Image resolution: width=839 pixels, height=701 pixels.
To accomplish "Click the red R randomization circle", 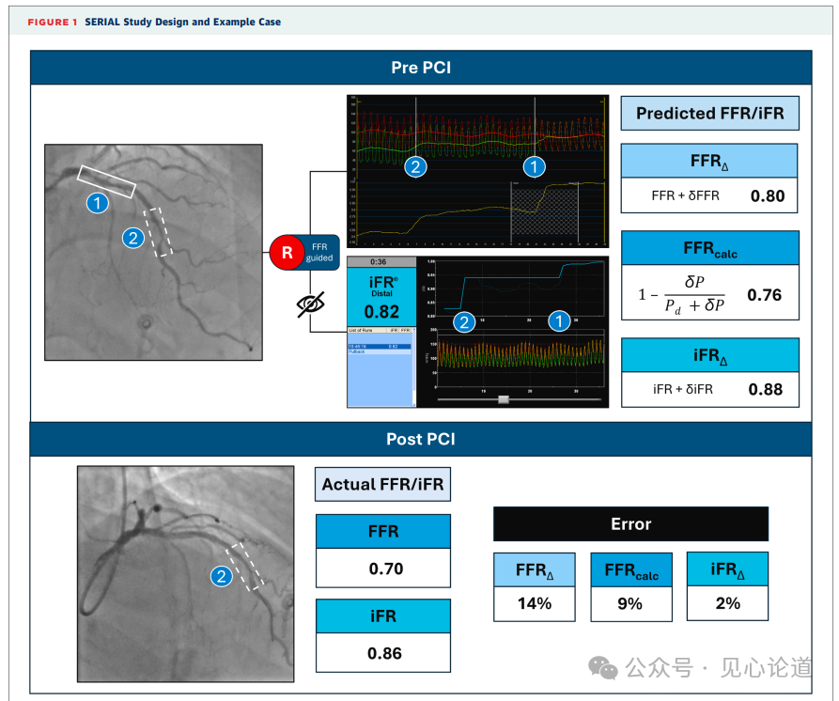I will (285, 252).
